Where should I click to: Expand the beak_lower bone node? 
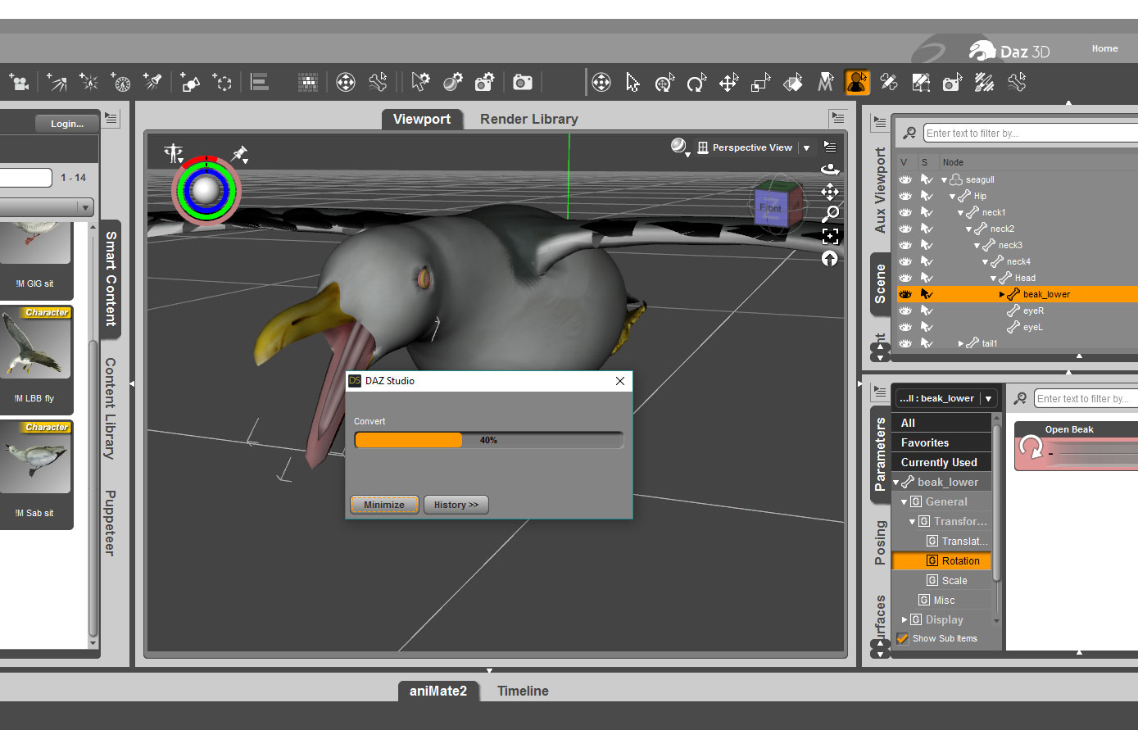1001,295
